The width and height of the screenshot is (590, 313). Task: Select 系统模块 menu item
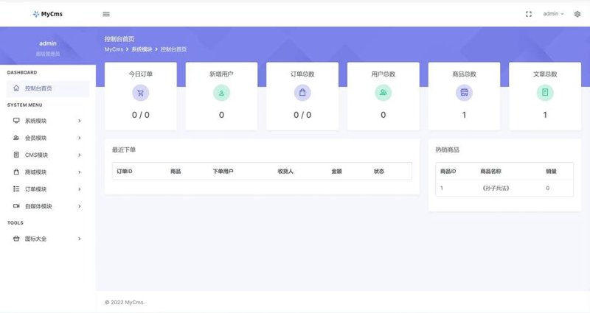pos(48,121)
